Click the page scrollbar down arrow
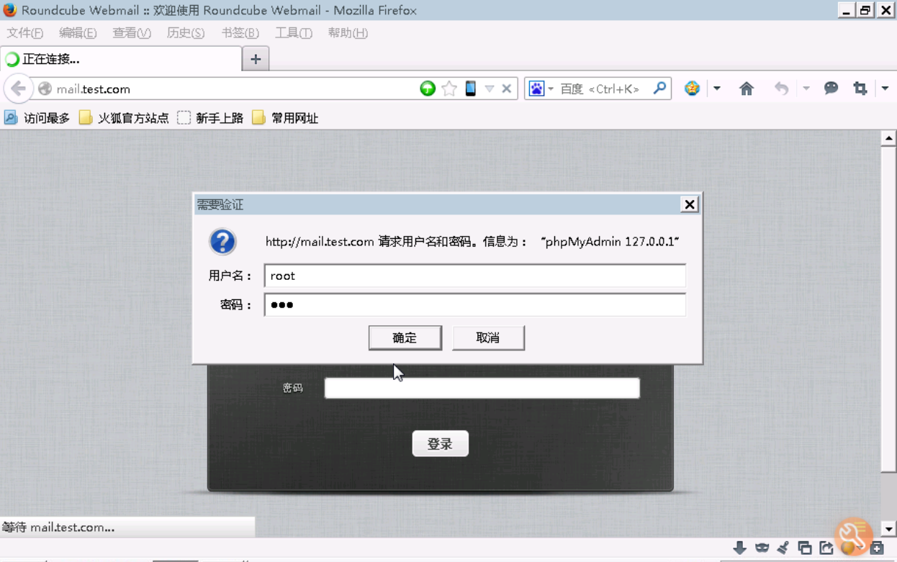Viewport: 897px width, 562px height. 888,529
